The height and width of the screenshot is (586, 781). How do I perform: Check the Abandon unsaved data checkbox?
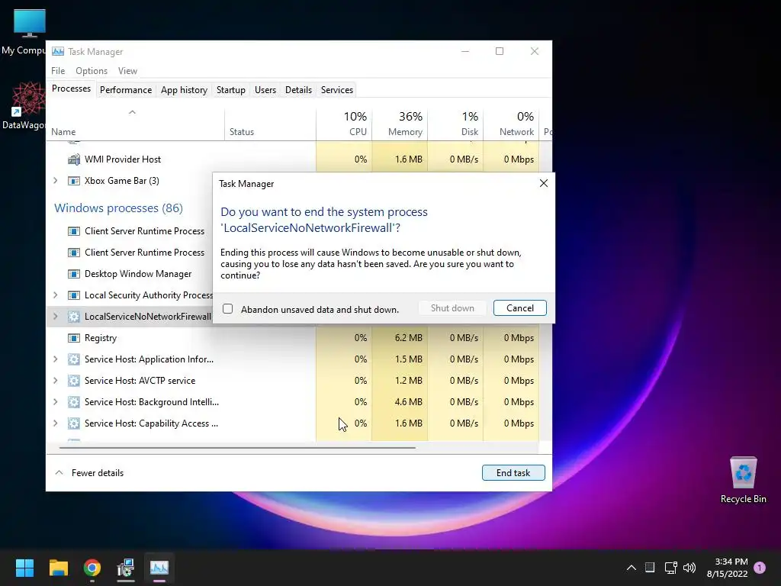click(227, 309)
